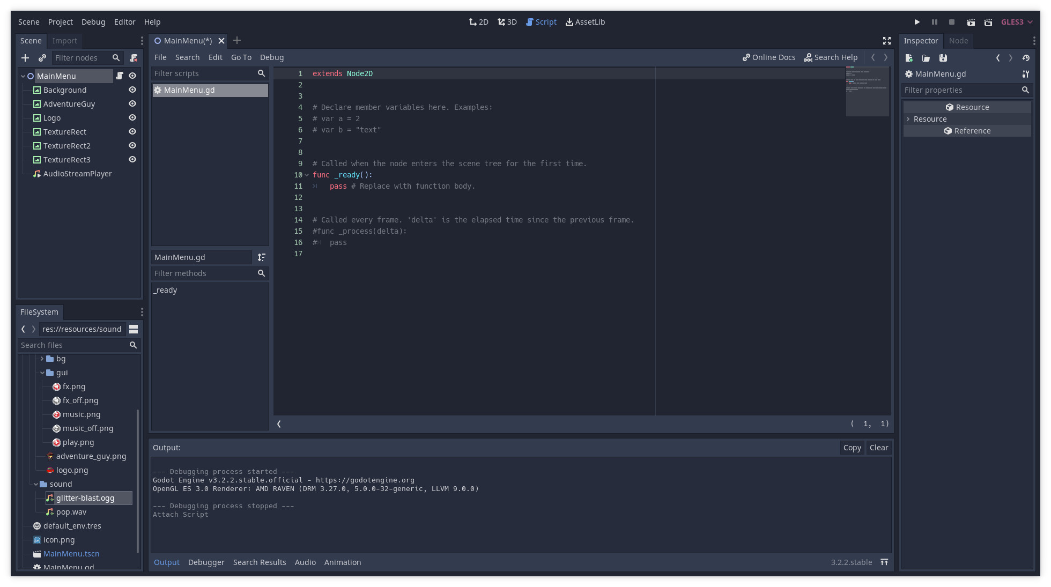Toggle the FileSystem split mode icon
The width and height of the screenshot is (1051, 587).
(x=134, y=329)
